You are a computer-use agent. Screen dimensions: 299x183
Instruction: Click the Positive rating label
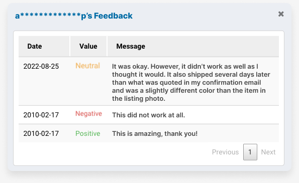(x=88, y=133)
